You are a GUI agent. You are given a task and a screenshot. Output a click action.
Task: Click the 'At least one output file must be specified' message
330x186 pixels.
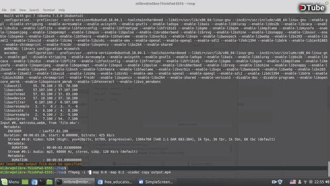pos(41,164)
